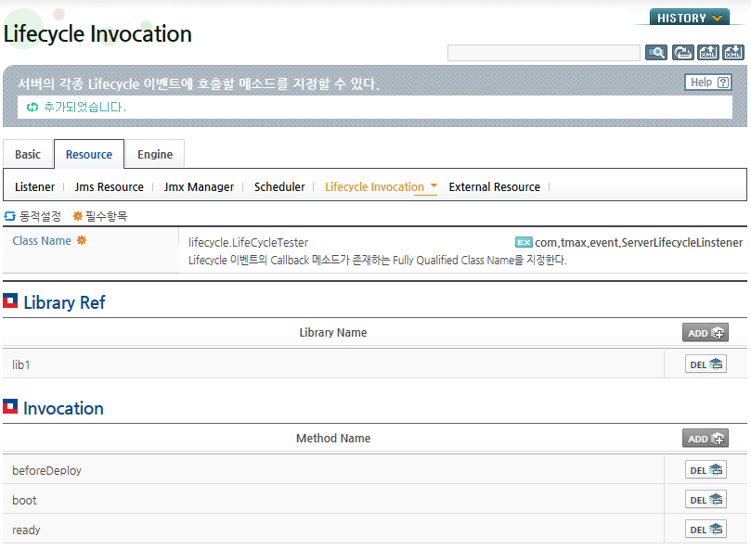Open the Jms Resource submenu item
Viewport: 751px width, 549px height.
tap(109, 186)
